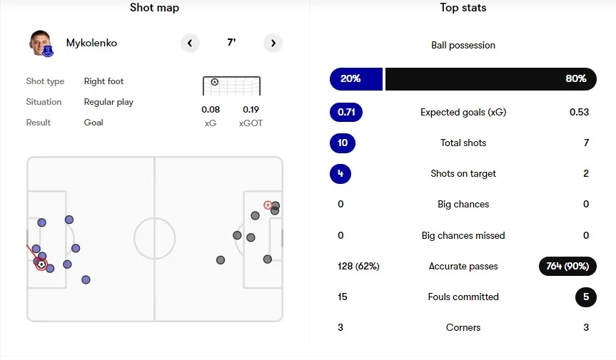Viewport: 616px width, 360px height.
Task: Select the 0.71 expected goals badge
Action: pyautogui.click(x=346, y=112)
